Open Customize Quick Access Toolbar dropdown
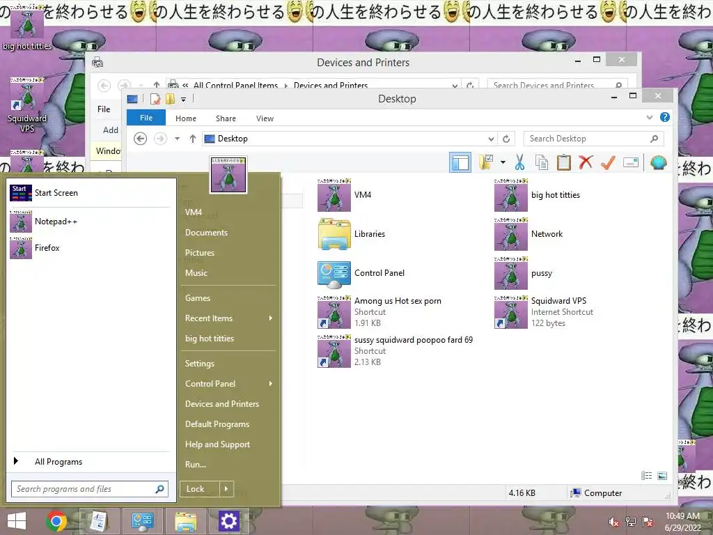Screen dimensions: 713x535 pos(183,99)
